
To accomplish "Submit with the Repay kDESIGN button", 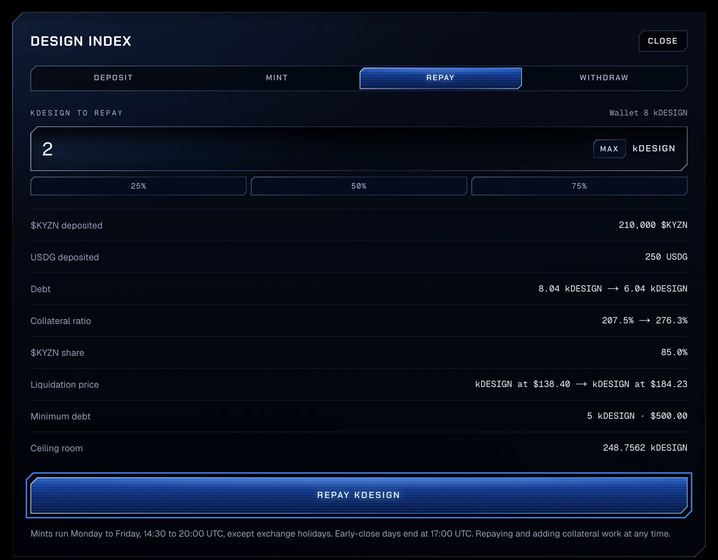I will coord(359,495).
